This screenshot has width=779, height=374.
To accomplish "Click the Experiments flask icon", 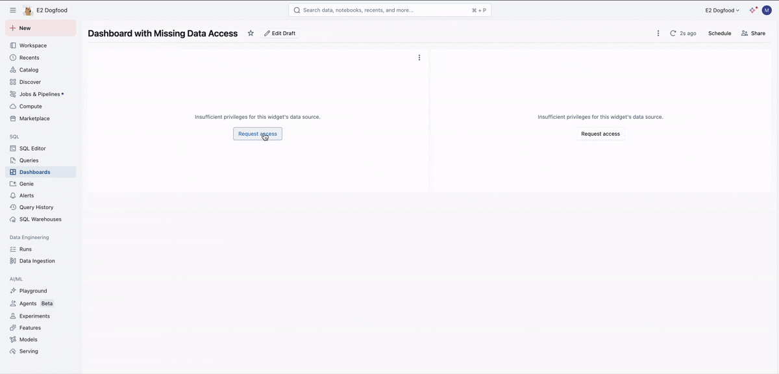I will tap(13, 316).
